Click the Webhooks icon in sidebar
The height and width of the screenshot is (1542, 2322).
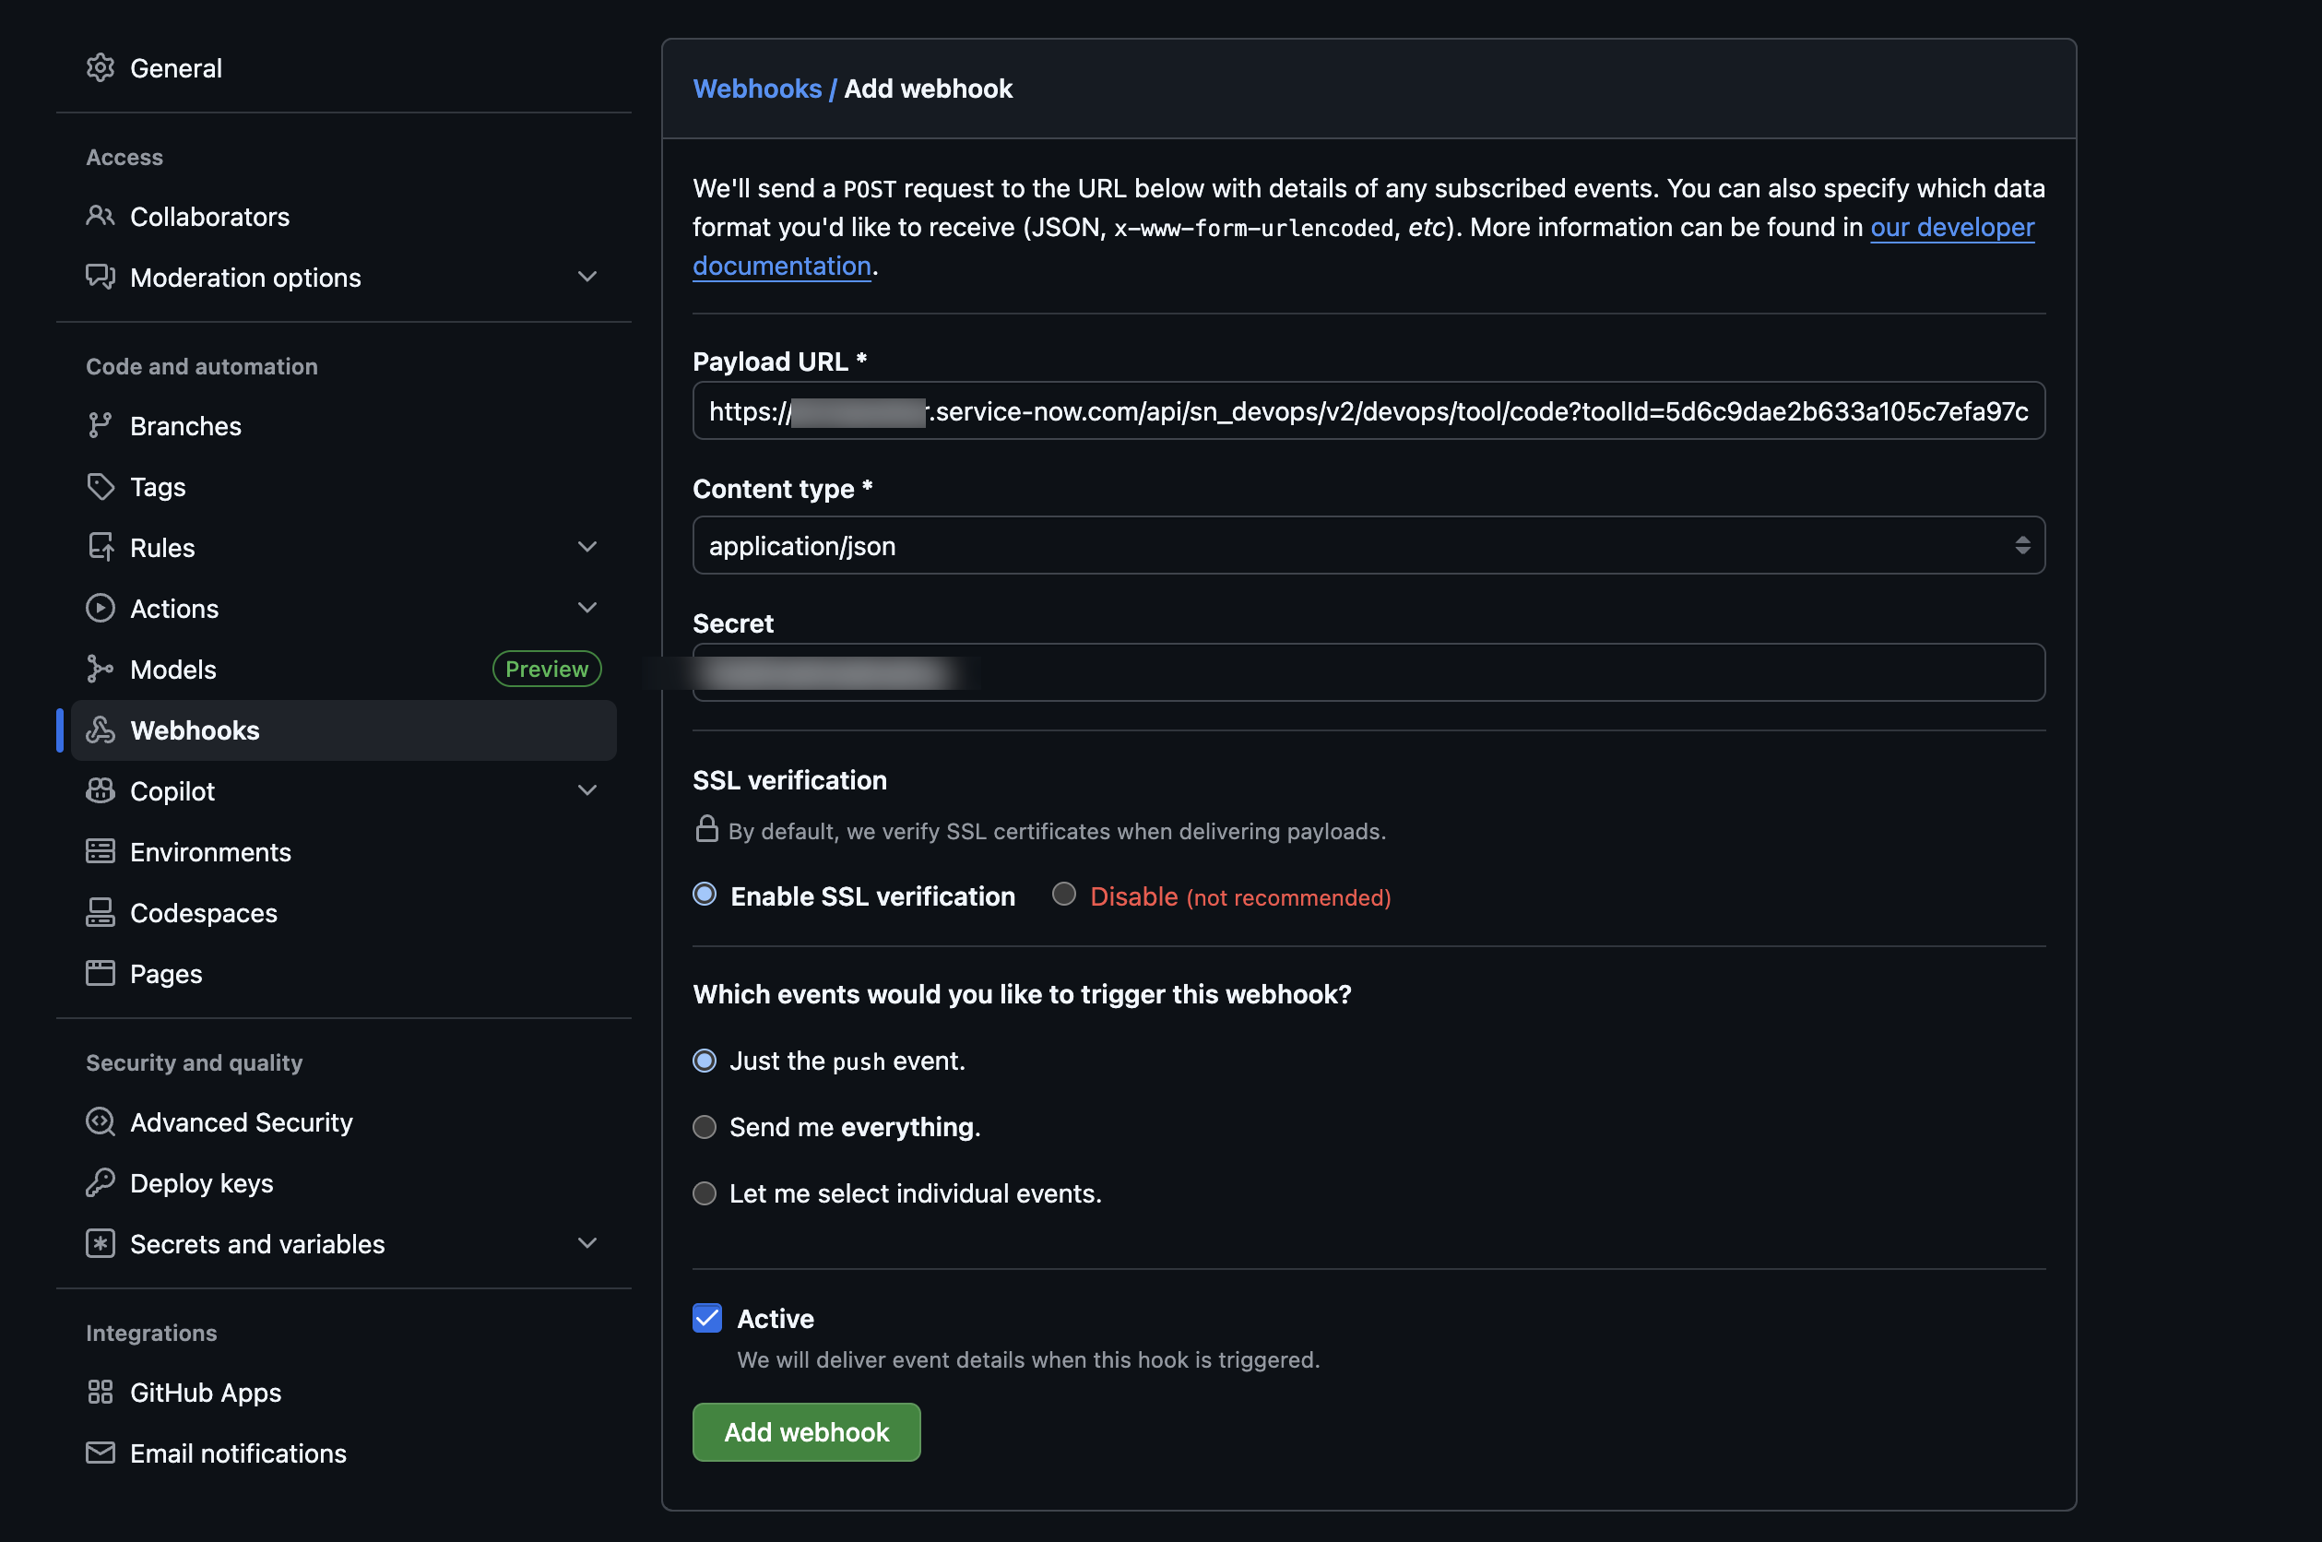[x=101, y=730]
